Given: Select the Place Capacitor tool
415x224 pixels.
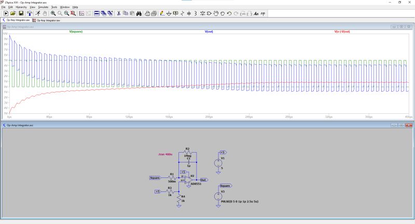Looking at the screenshot, I should click(x=189, y=13).
